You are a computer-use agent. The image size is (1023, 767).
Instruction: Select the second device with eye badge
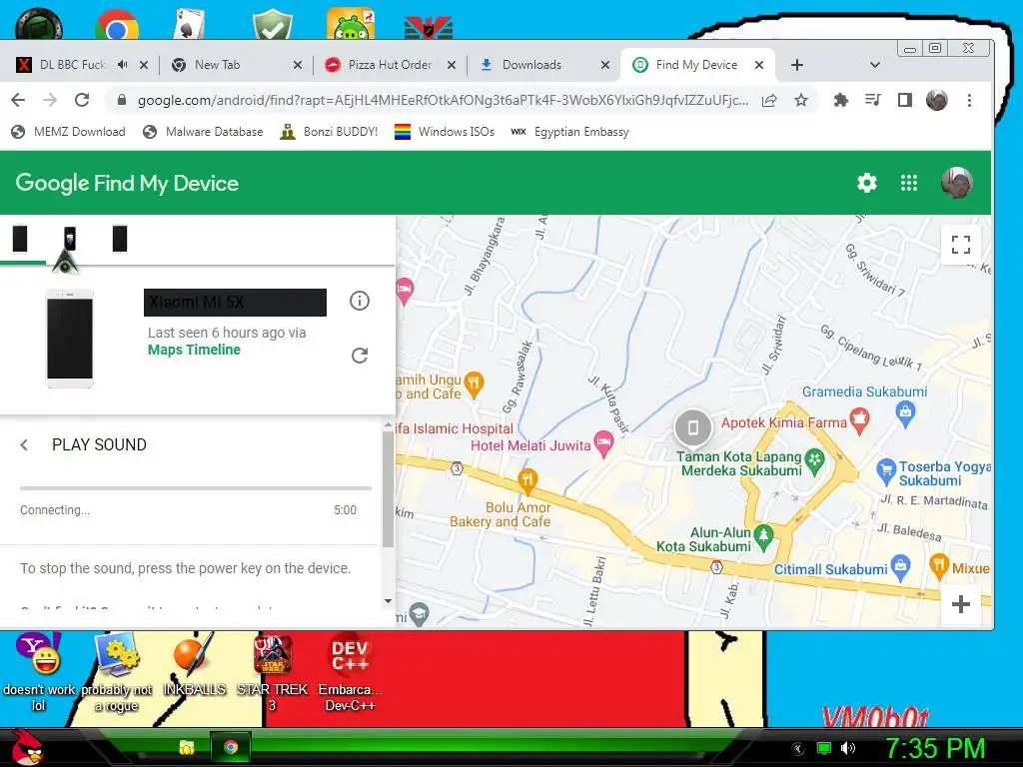coord(69,241)
